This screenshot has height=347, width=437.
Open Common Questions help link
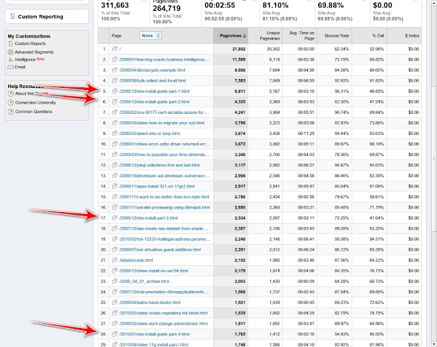(x=33, y=112)
